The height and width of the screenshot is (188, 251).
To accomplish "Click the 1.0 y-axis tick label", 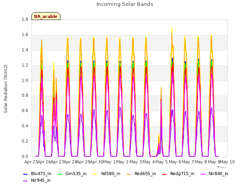I will [x=25, y=80].
